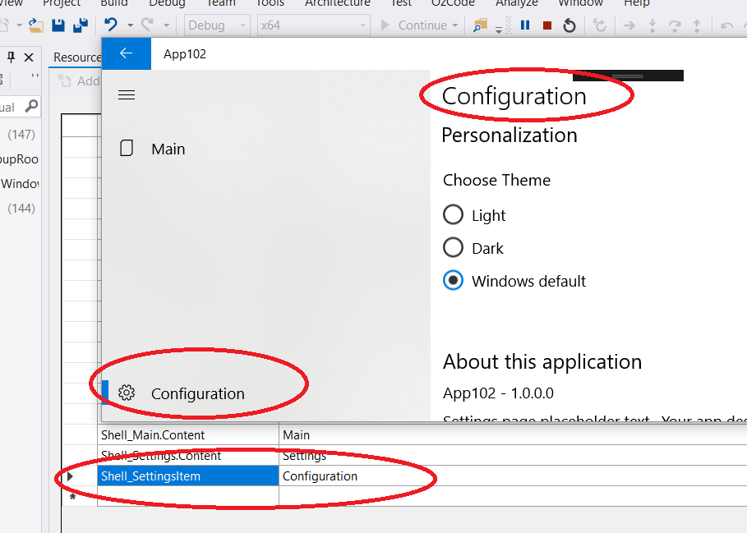Redo the last action
Viewport: 747px width, 533px height.
coord(148,25)
